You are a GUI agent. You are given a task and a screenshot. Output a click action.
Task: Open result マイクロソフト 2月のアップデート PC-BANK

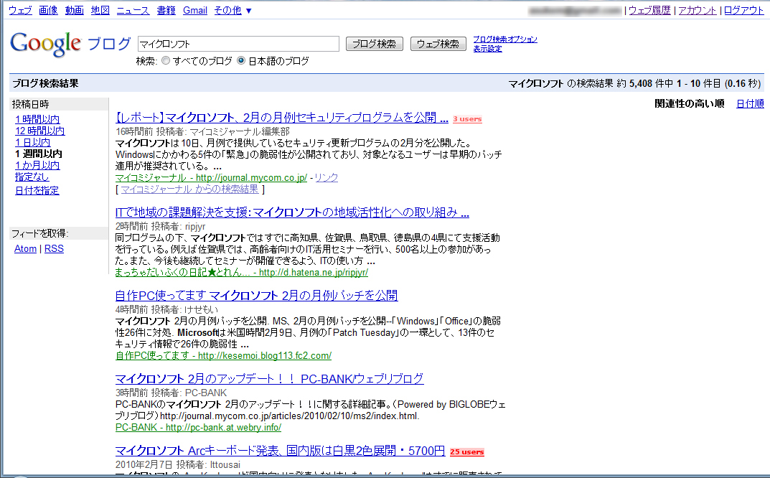click(x=269, y=379)
